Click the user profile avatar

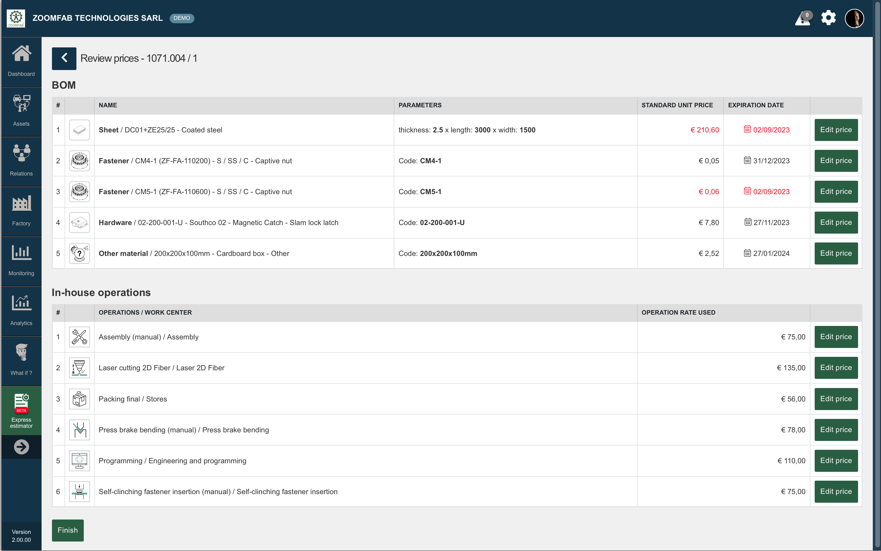pos(854,18)
